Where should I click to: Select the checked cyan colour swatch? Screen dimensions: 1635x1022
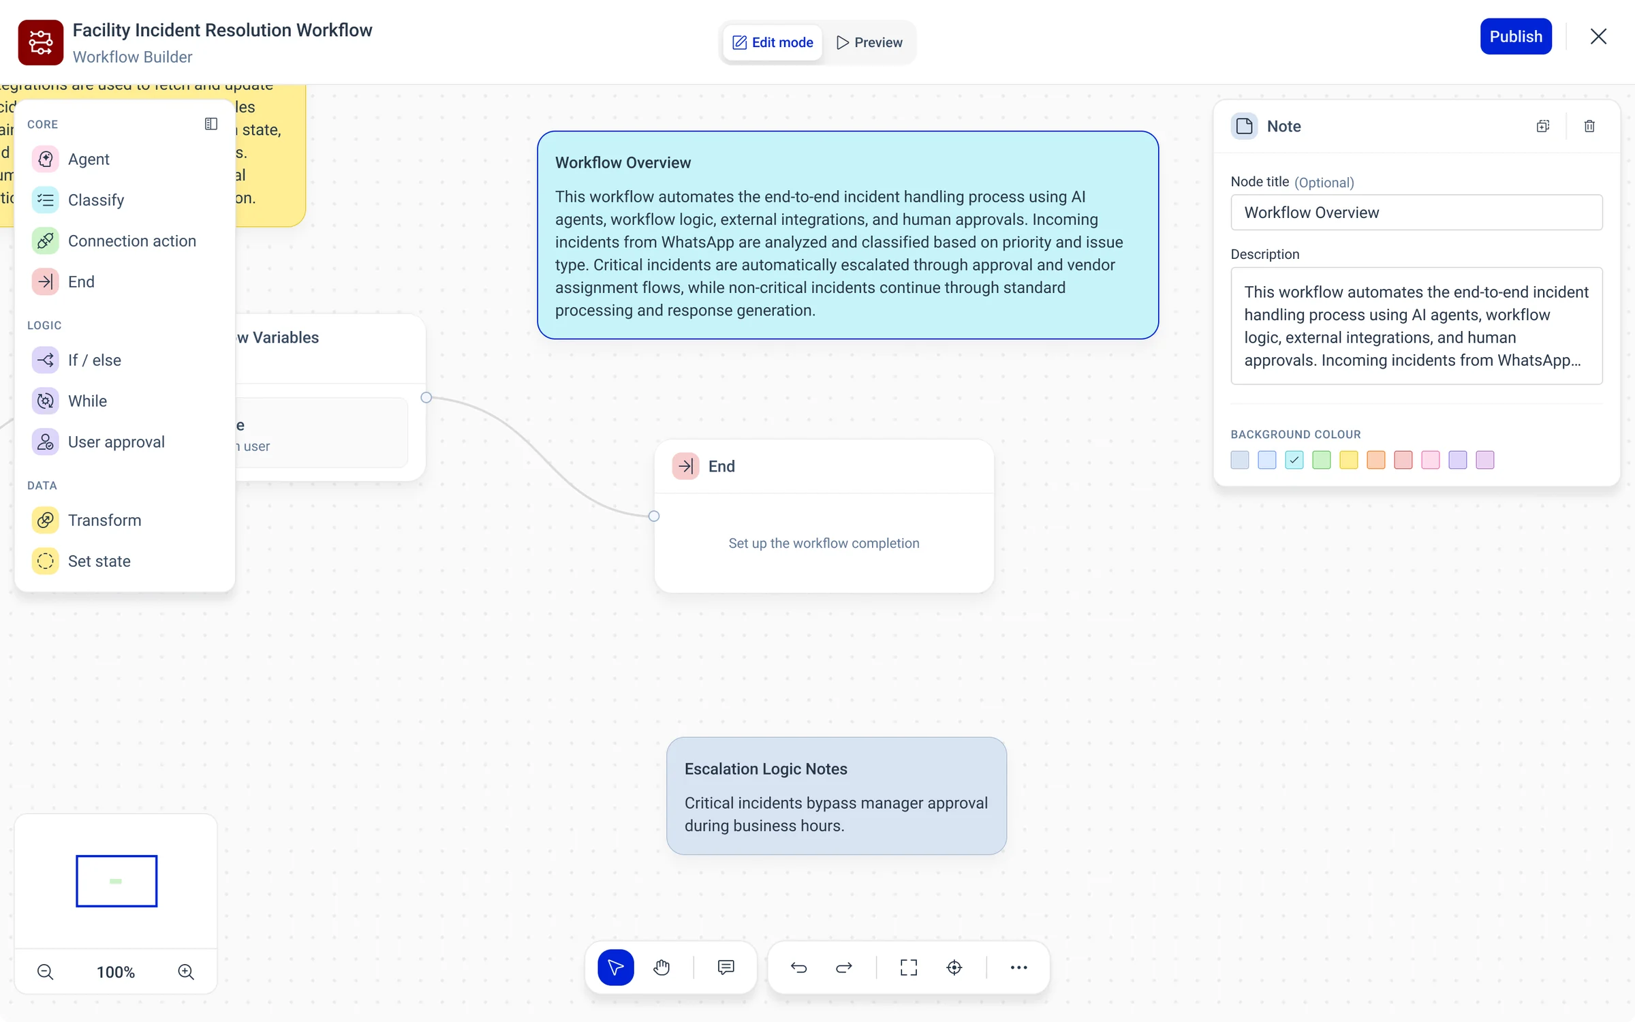1294,460
